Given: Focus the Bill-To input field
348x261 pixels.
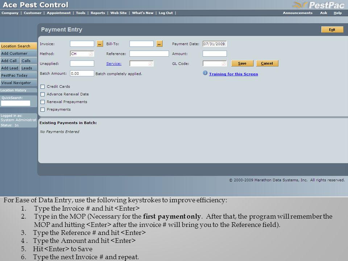Looking at the screenshot, I should [142, 44].
